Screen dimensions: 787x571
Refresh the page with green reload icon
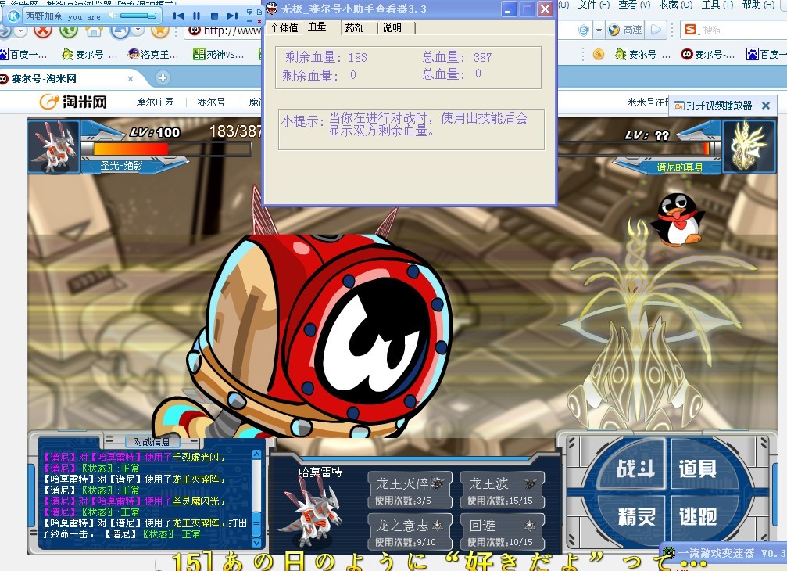[x=69, y=31]
